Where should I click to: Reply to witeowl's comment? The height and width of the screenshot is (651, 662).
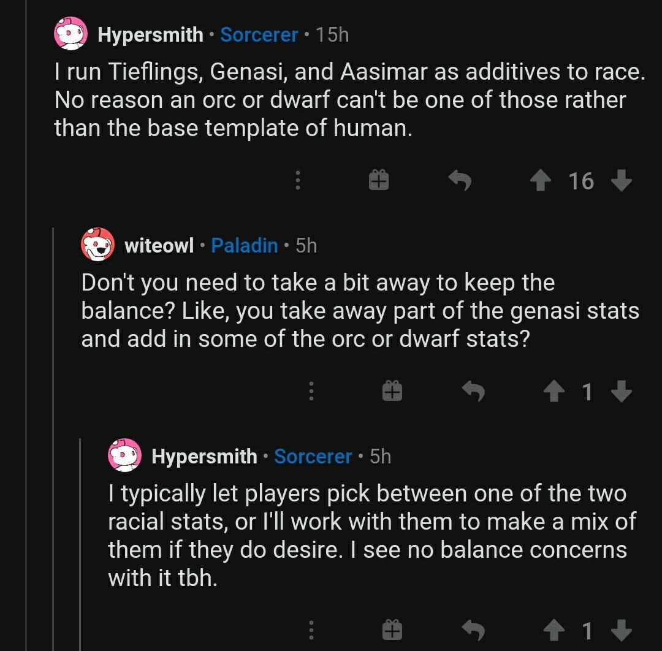click(473, 391)
